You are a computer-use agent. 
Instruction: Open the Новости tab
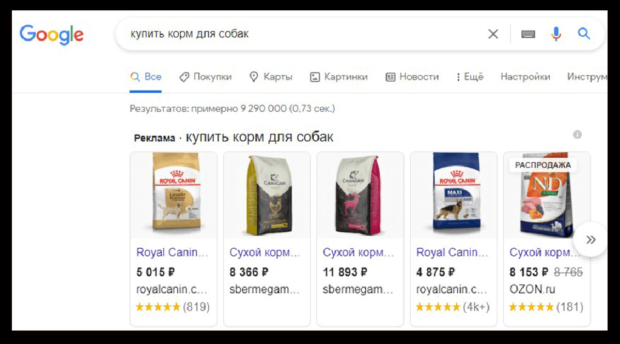pyautogui.click(x=412, y=77)
